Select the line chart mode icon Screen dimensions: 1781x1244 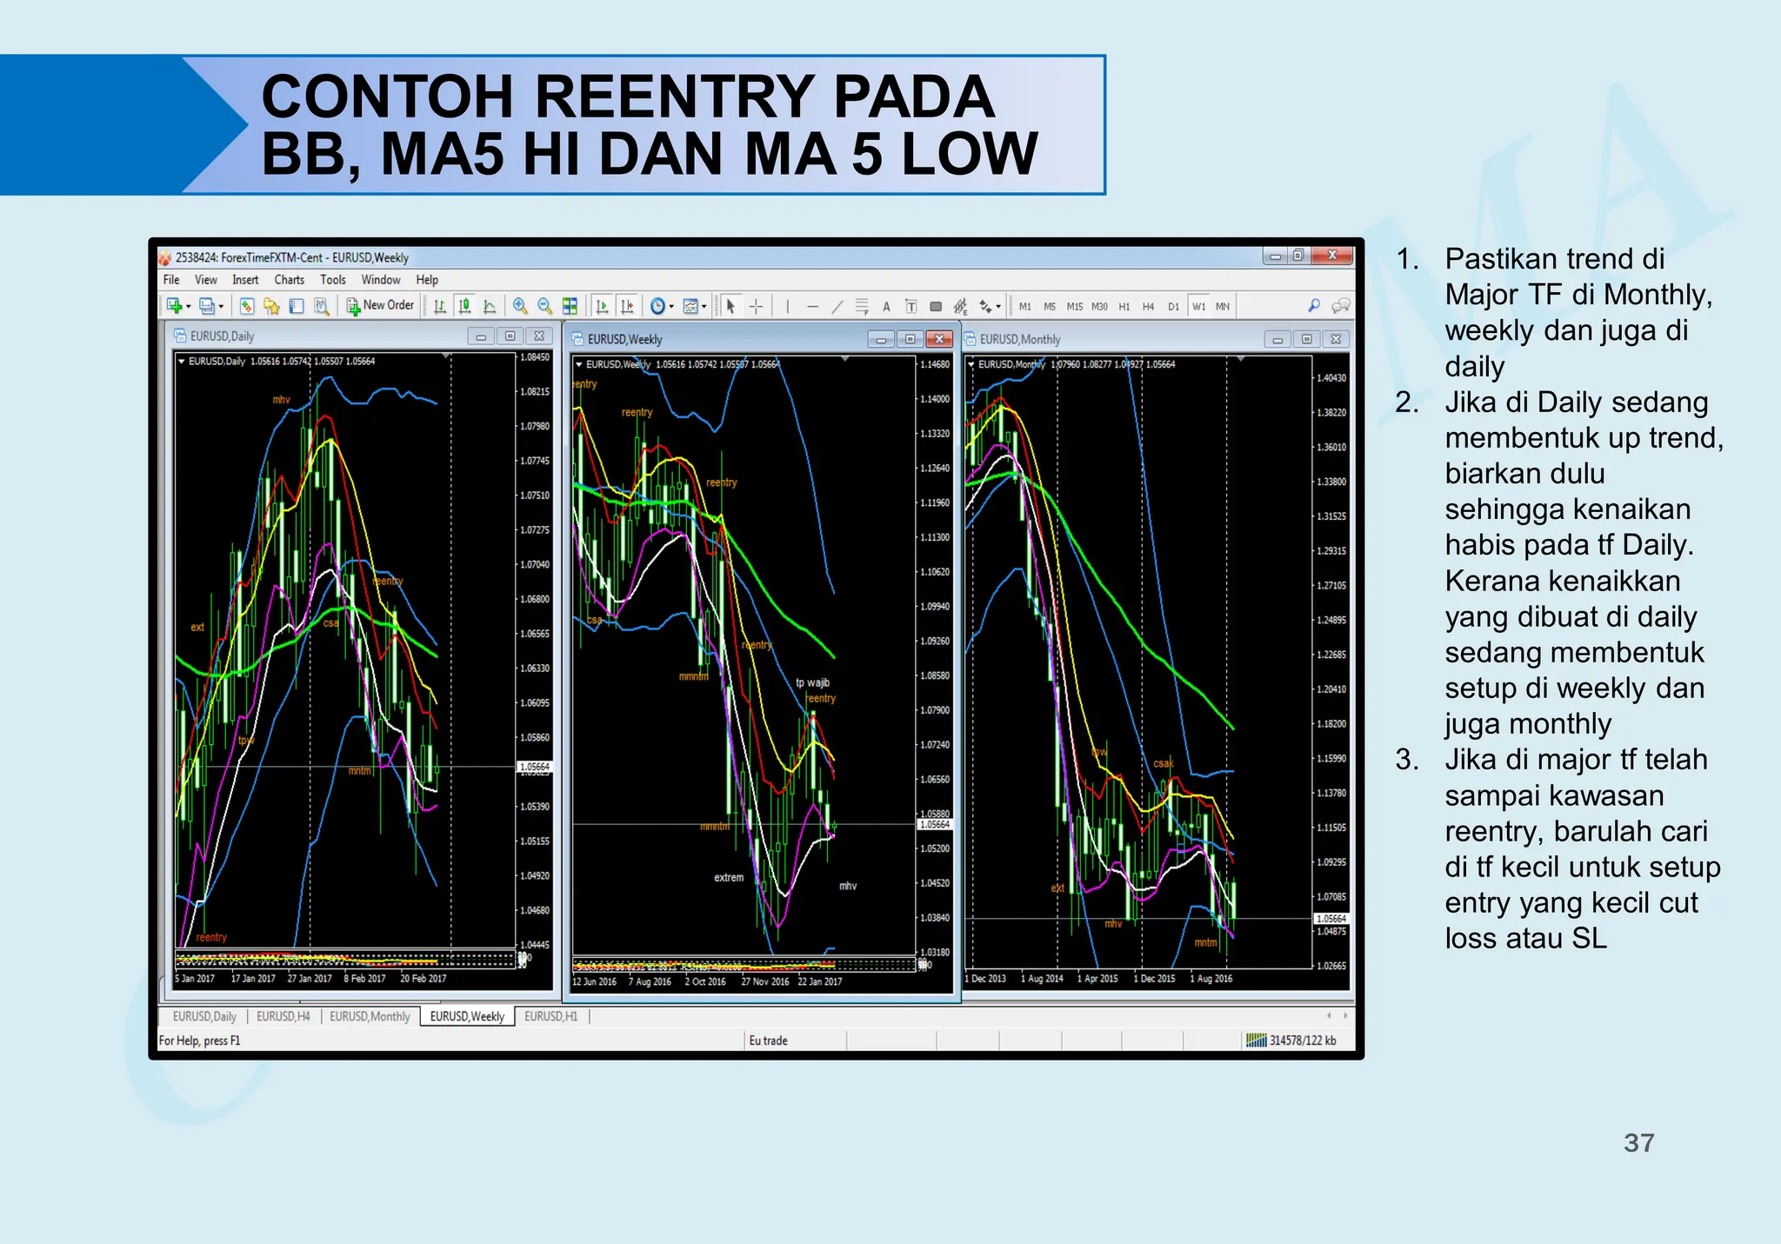click(490, 306)
